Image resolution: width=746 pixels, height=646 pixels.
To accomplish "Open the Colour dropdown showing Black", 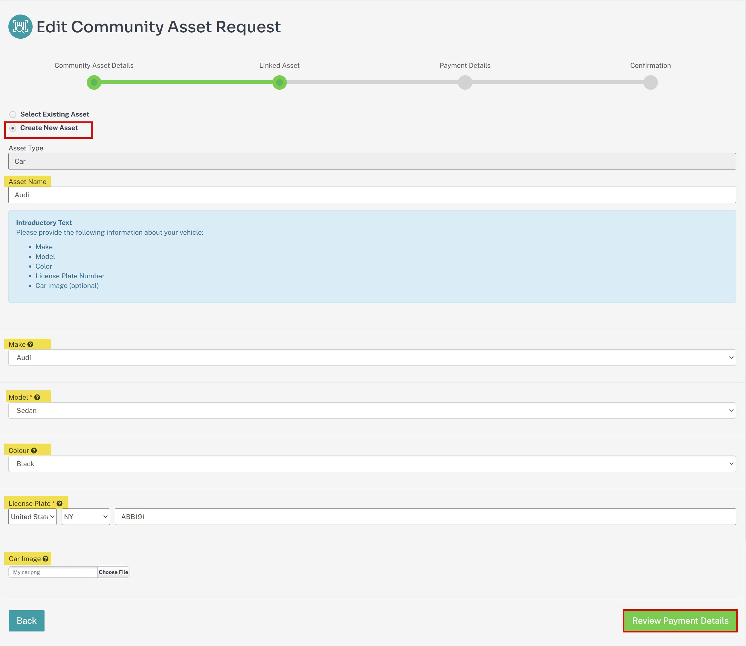I will [x=372, y=464].
